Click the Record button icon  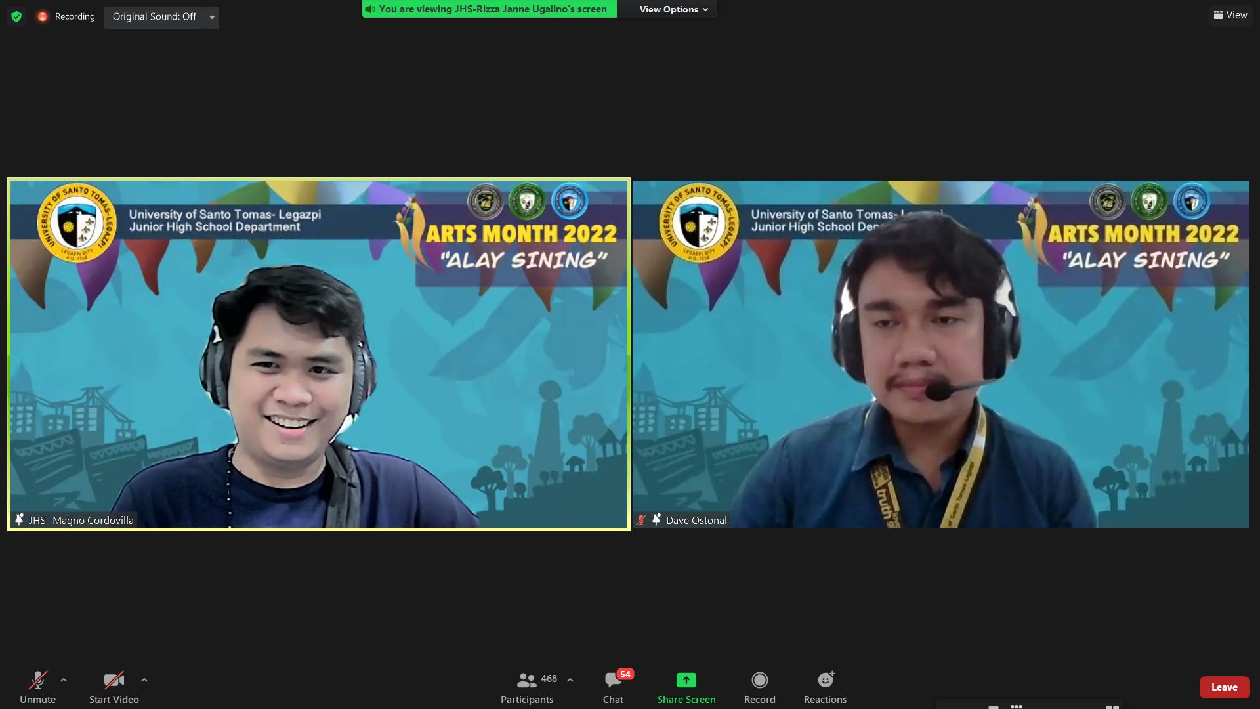[759, 680]
